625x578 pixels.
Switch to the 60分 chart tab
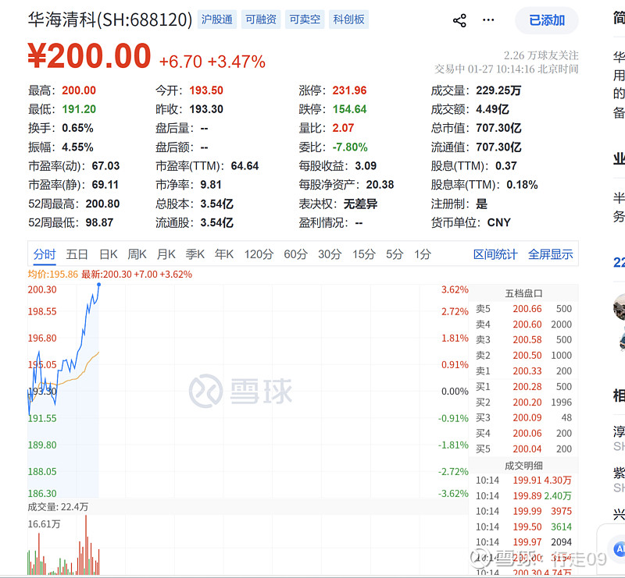point(295,254)
